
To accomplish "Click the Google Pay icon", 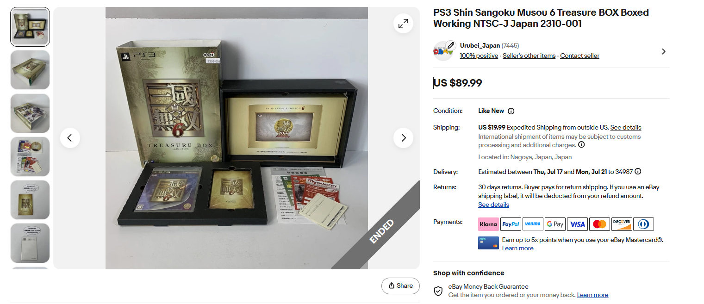I will click(555, 224).
